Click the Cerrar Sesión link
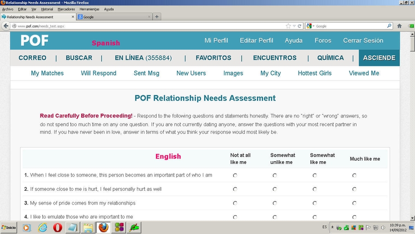The image size is (415, 234). [363, 41]
